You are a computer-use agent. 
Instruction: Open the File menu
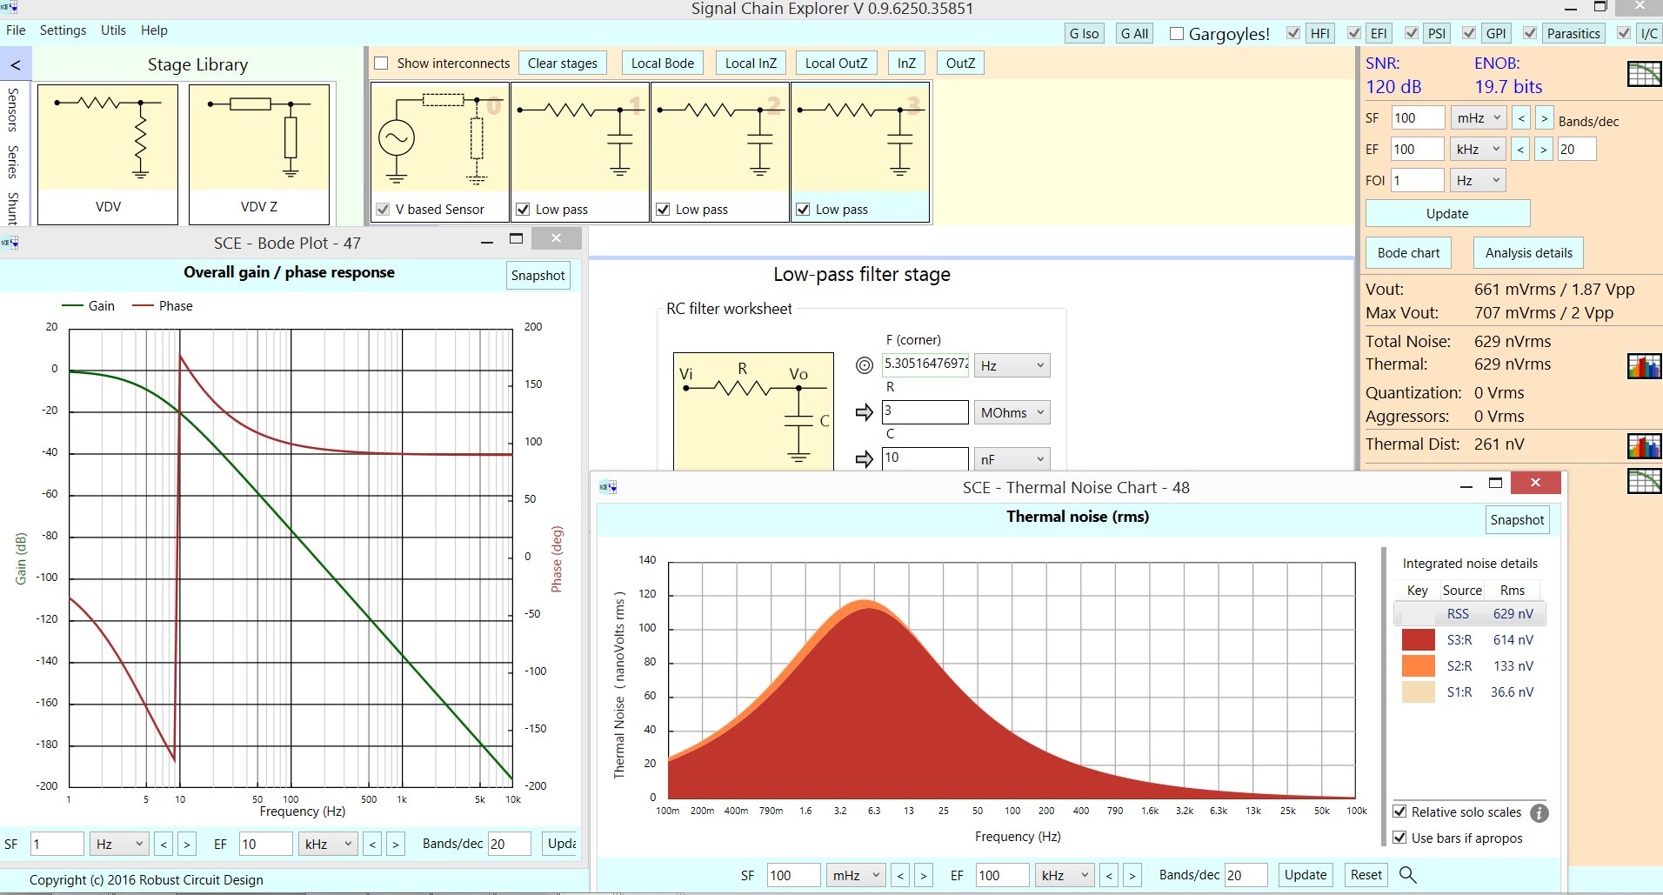[x=16, y=30]
